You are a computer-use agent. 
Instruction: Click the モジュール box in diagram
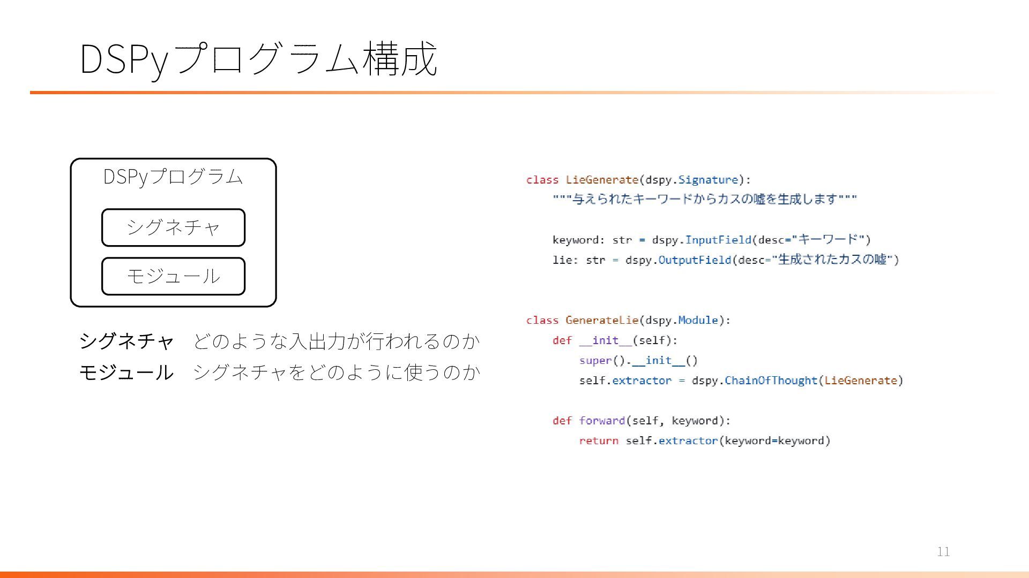[173, 276]
